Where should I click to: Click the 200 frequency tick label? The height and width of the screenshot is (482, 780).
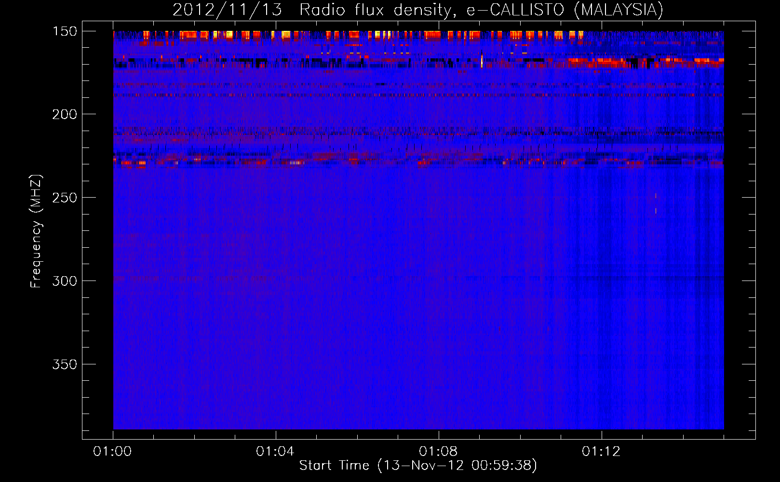(65, 114)
